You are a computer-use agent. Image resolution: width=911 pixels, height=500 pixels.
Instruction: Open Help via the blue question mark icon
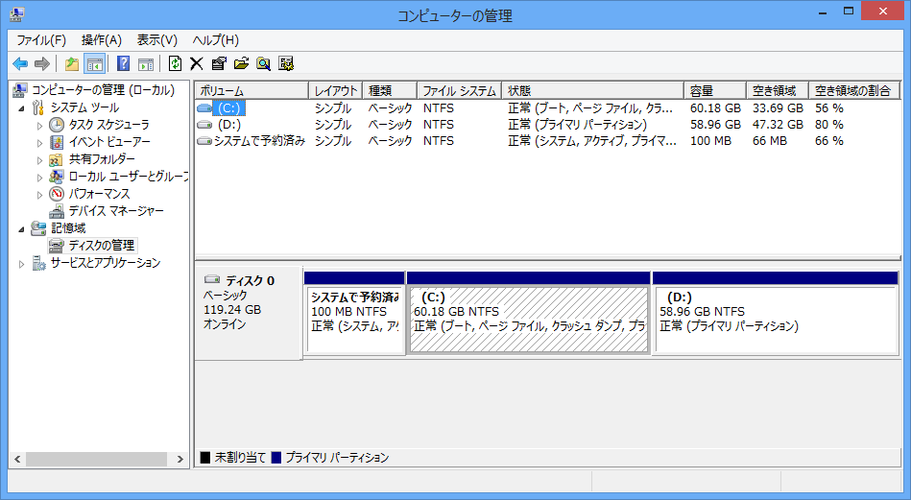point(123,64)
